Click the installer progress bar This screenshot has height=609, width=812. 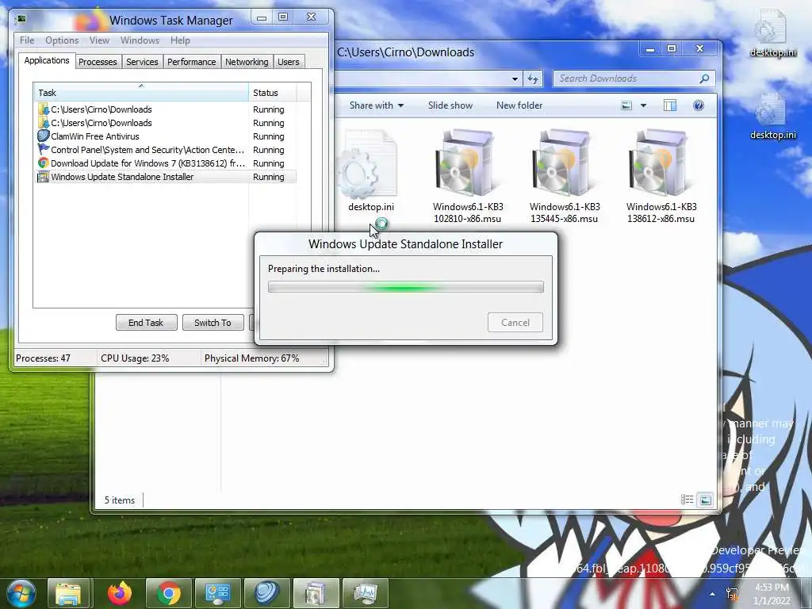point(406,287)
